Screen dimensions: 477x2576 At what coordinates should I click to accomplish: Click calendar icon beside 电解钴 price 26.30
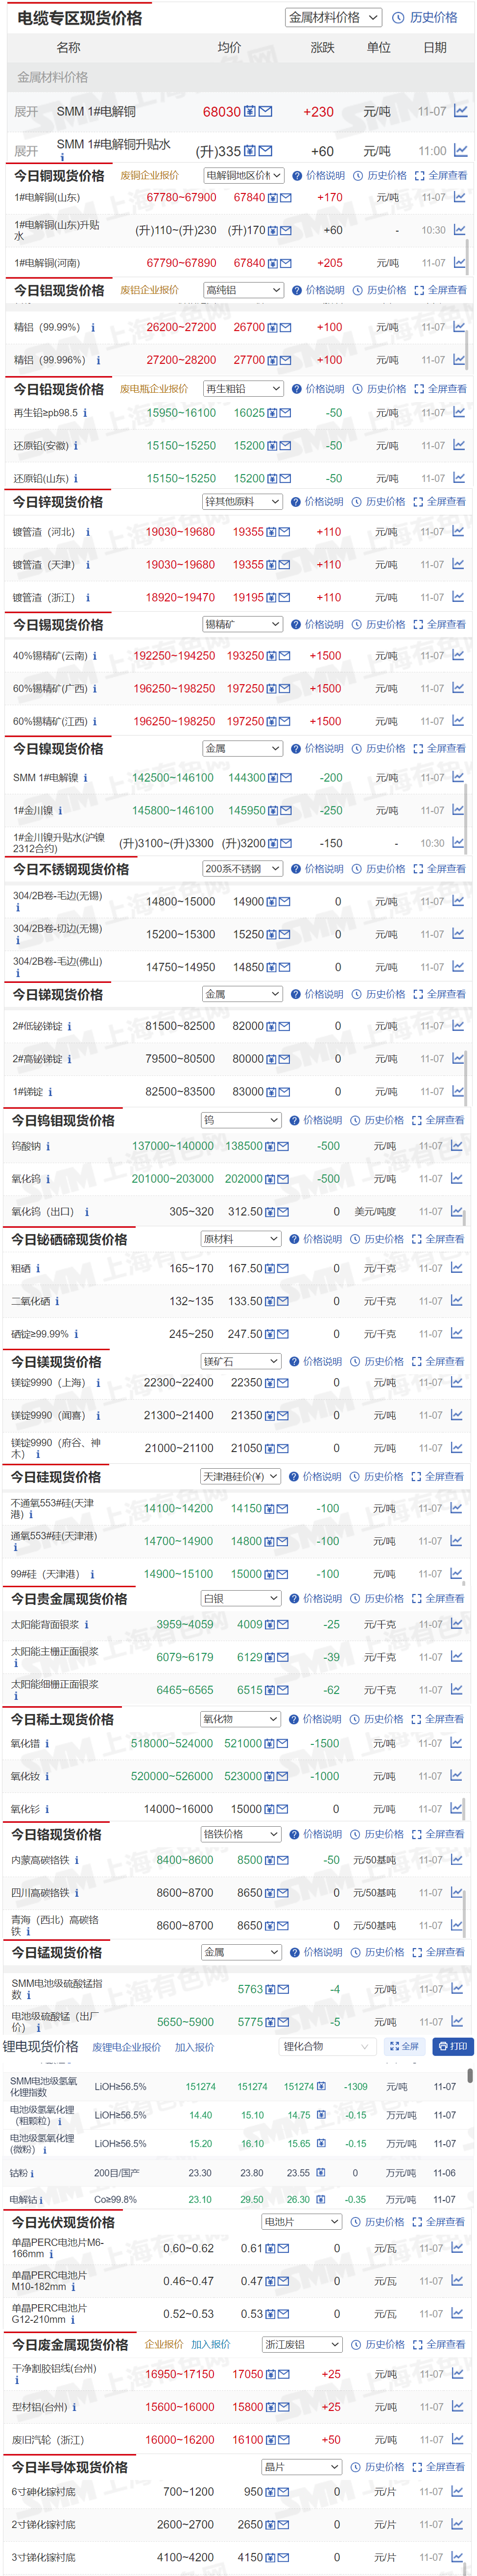(x=321, y=2199)
